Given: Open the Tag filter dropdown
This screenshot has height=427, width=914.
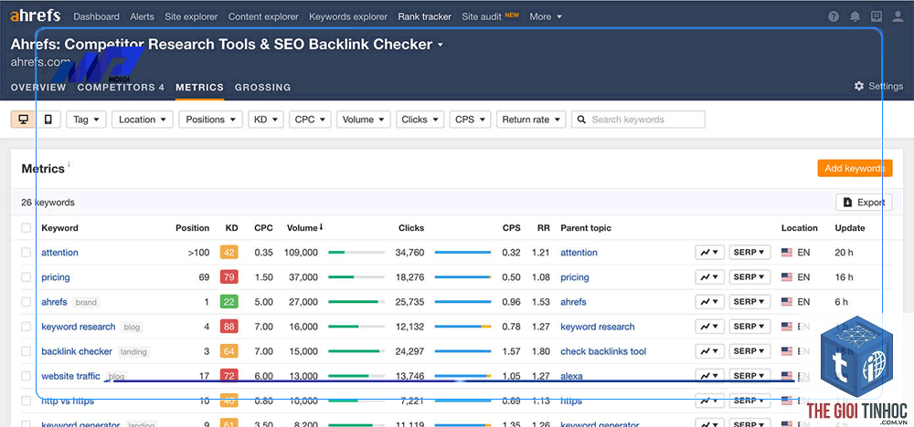Looking at the screenshot, I should (x=86, y=120).
